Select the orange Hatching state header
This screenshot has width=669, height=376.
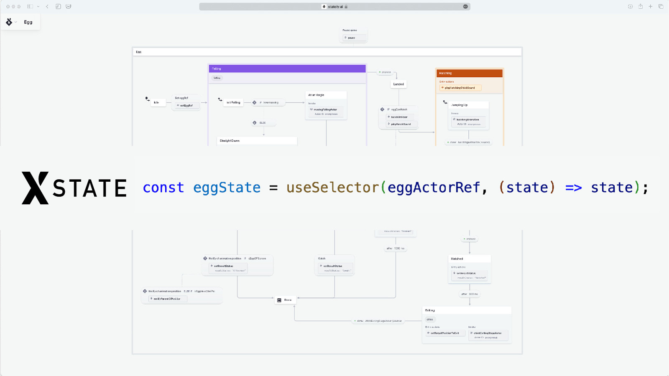click(x=470, y=73)
